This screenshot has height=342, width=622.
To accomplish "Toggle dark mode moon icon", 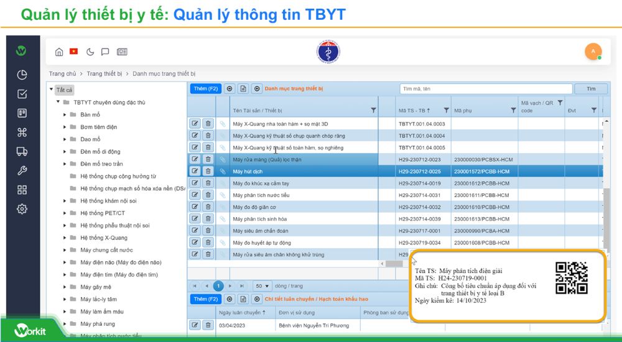I will (90, 52).
